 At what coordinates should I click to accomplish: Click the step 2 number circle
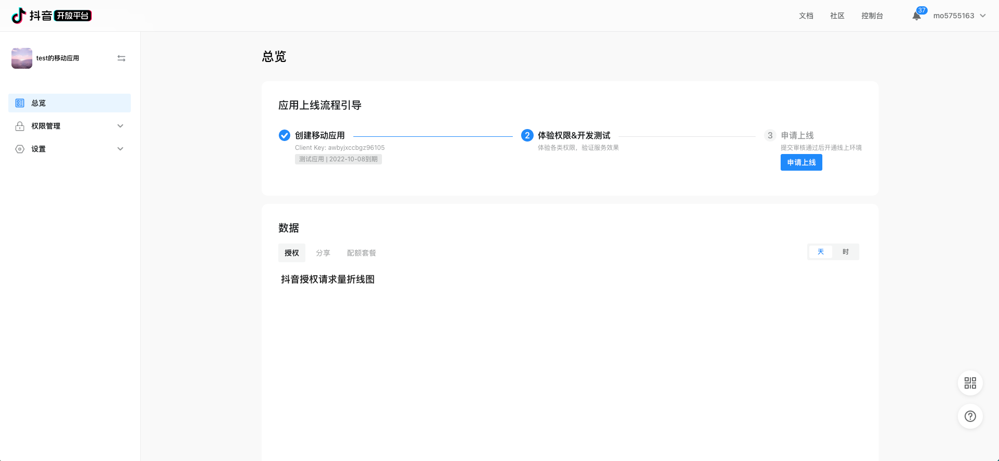point(527,135)
